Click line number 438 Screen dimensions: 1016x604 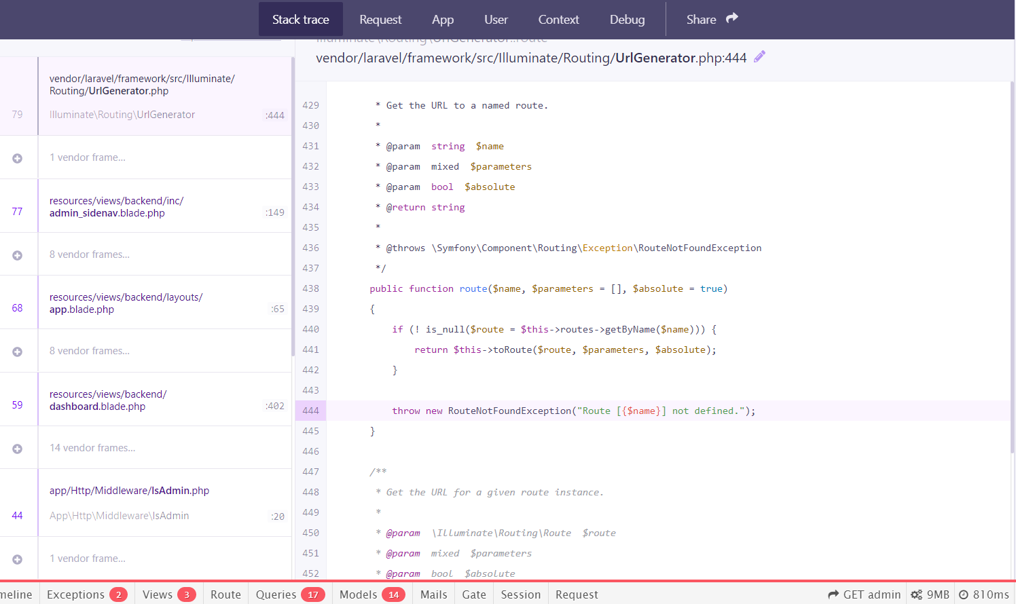point(310,288)
